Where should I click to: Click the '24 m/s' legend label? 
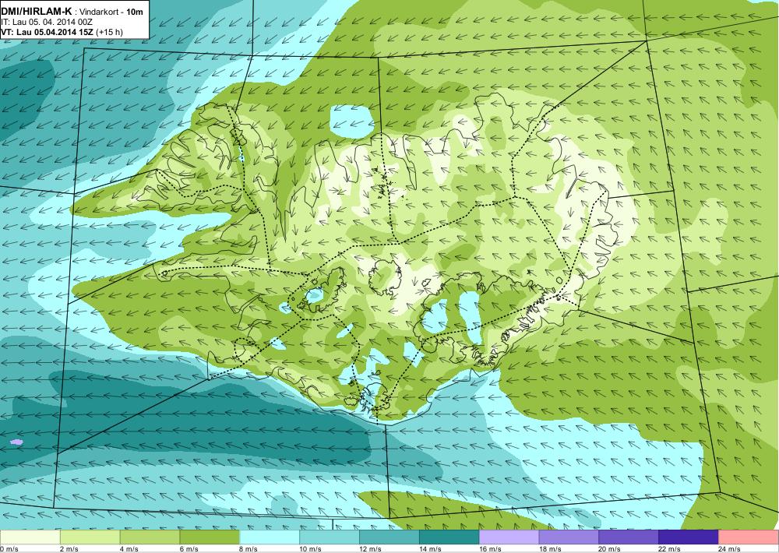click(x=729, y=549)
